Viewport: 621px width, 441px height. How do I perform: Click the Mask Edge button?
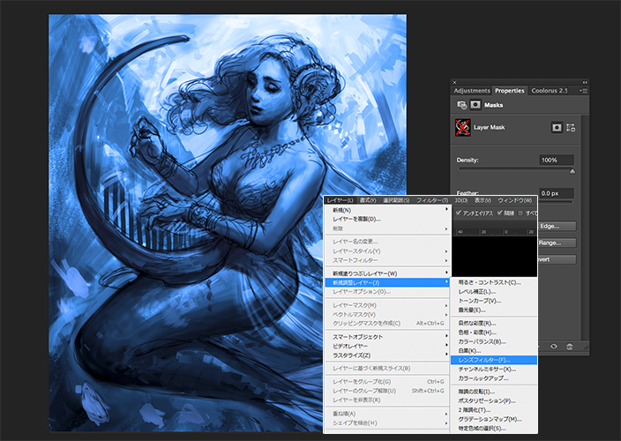tap(557, 226)
